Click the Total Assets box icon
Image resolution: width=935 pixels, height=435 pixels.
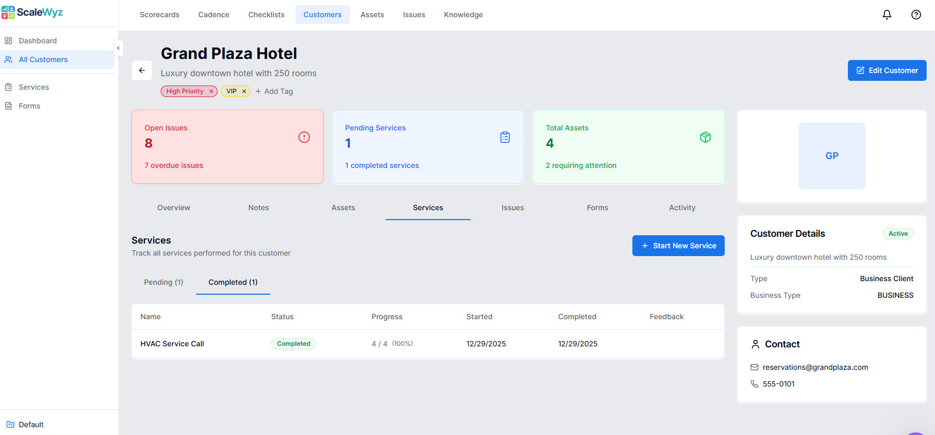tap(705, 137)
